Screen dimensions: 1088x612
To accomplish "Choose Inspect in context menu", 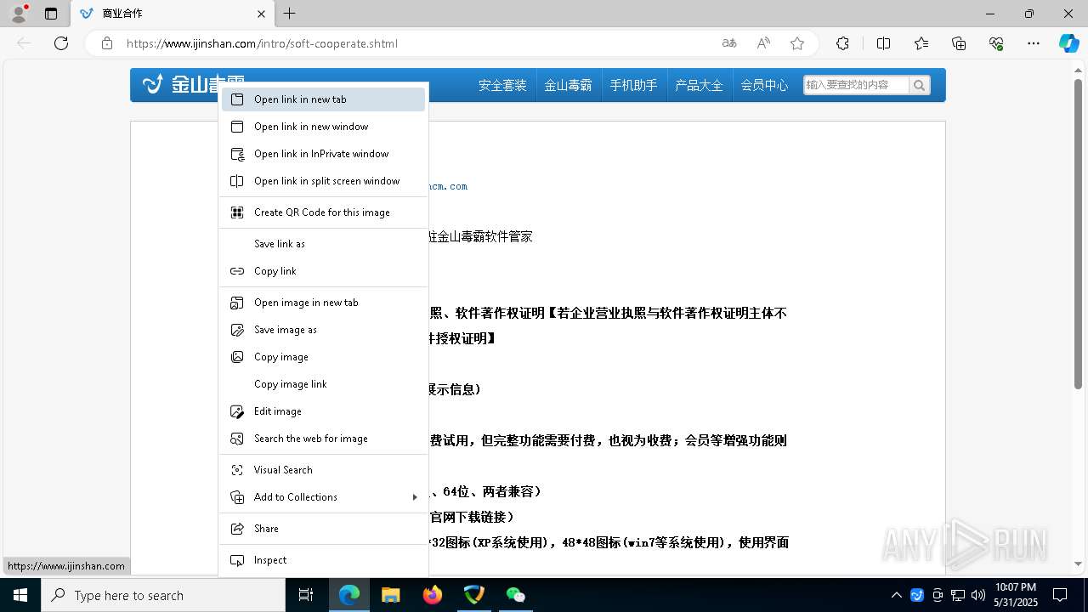I will tap(323, 560).
